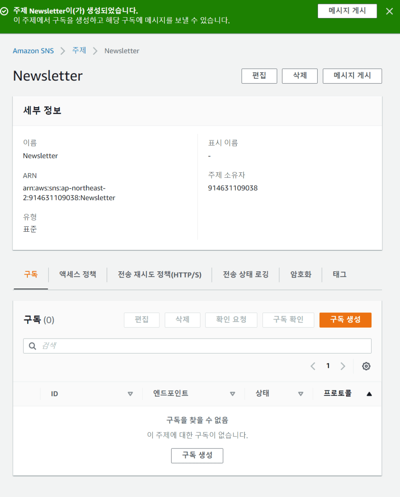
Task: Click the search magnifier icon
Action: [33, 346]
